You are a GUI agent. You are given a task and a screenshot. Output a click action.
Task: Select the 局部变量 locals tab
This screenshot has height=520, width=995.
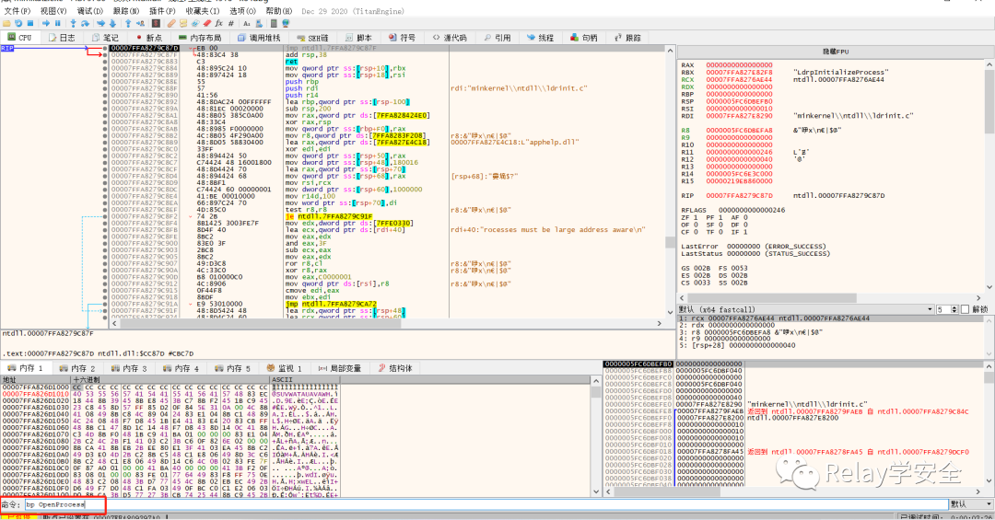click(339, 368)
